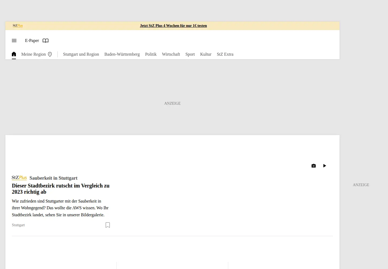Bookmark the Stadtbezirk article
This screenshot has width=388, height=269.
pyautogui.click(x=108, y=225)
